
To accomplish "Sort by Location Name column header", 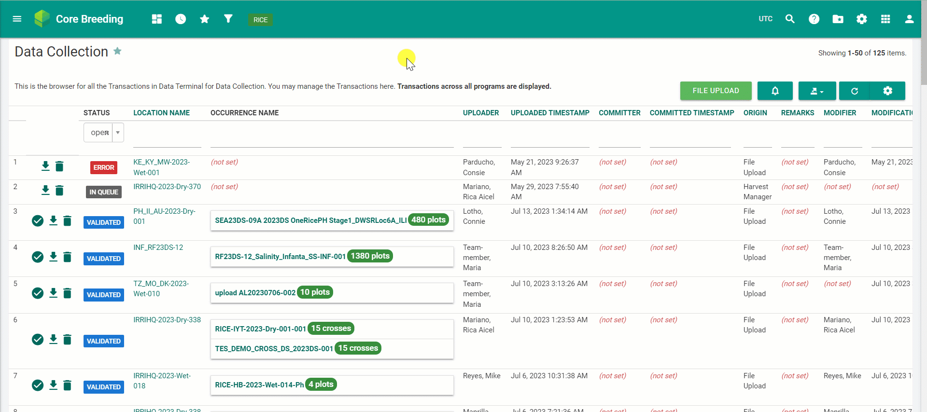I will click(x=161, y=113).
